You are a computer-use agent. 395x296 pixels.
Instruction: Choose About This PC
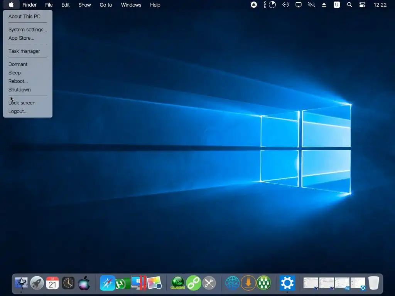[x=24, y=16]
